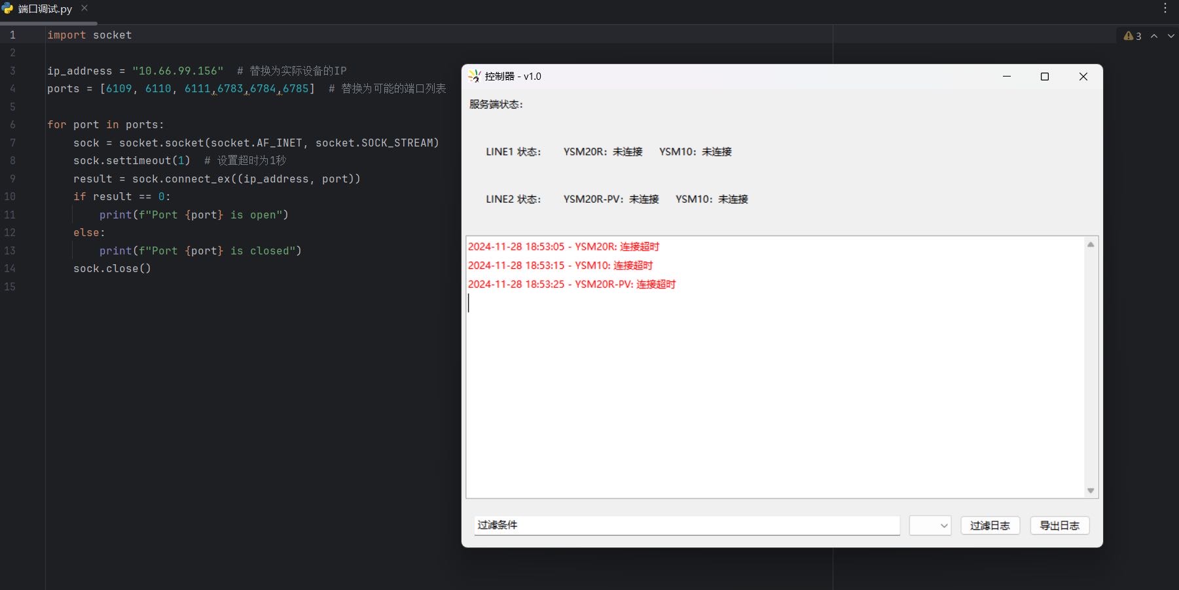
Task: Minimize the 控制器 v1.0 window
Action: tap(1007, 77)
